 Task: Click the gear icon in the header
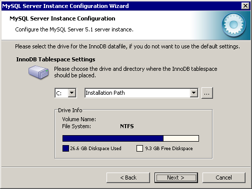233,25
